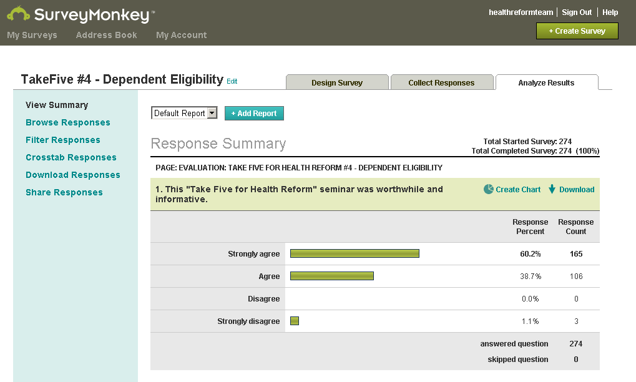
Task: Click the Edit link beside survey title
Action: click(x=232, y=81)
